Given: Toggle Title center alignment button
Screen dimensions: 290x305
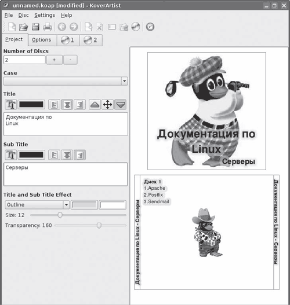Looking at the screenshot, I should coord(67,105).
